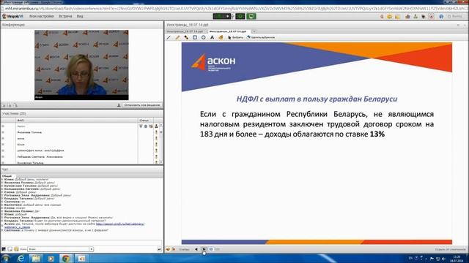Select the pencil drawing tool
469x263 pixels.
[x=177, y=37]
